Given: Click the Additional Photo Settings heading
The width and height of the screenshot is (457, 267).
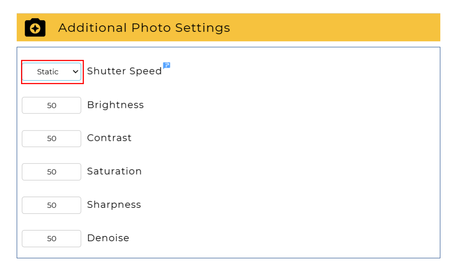Looking at the screenshot, I should pyautogui.click(x=144, y=28).
